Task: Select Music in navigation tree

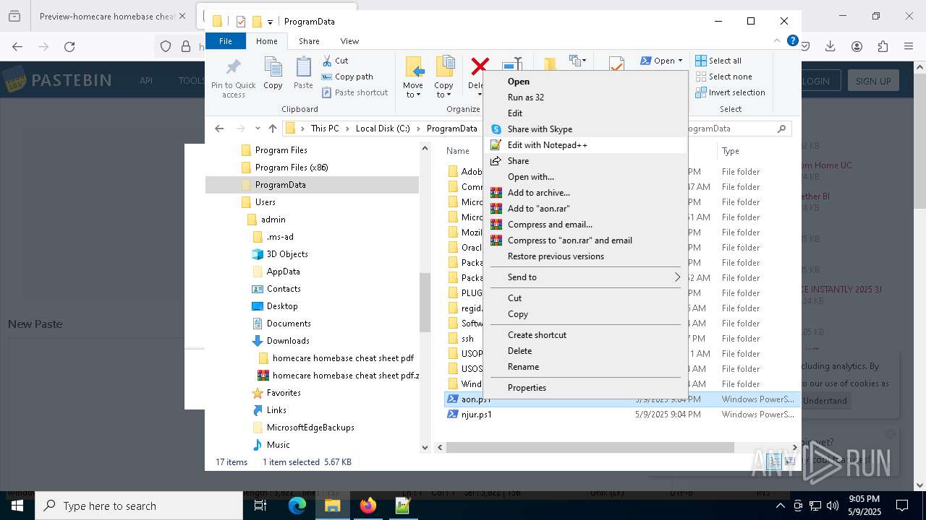Action: point(278,445)
